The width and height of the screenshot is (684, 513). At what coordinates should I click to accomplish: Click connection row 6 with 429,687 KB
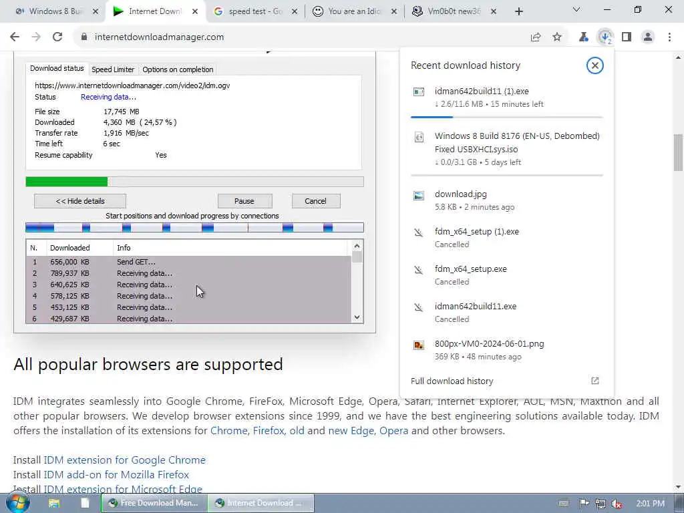pyautogui.click(x=188, y=319)
